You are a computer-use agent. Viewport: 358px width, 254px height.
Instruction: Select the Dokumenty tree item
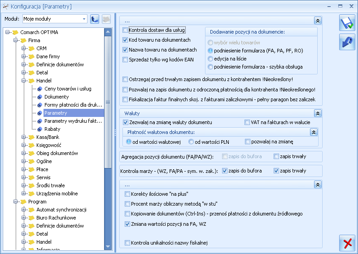tap(57, 97)
